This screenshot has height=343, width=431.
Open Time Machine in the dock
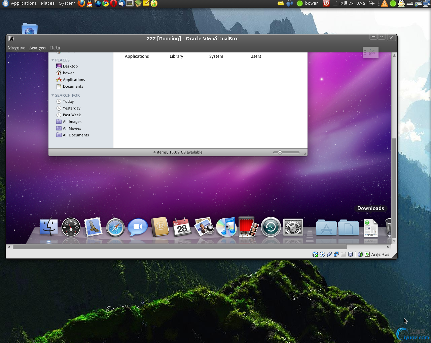tap(271, 227)
